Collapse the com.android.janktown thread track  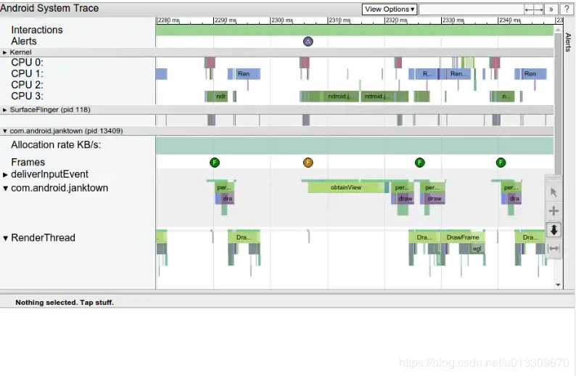click(x=5, y=189)
